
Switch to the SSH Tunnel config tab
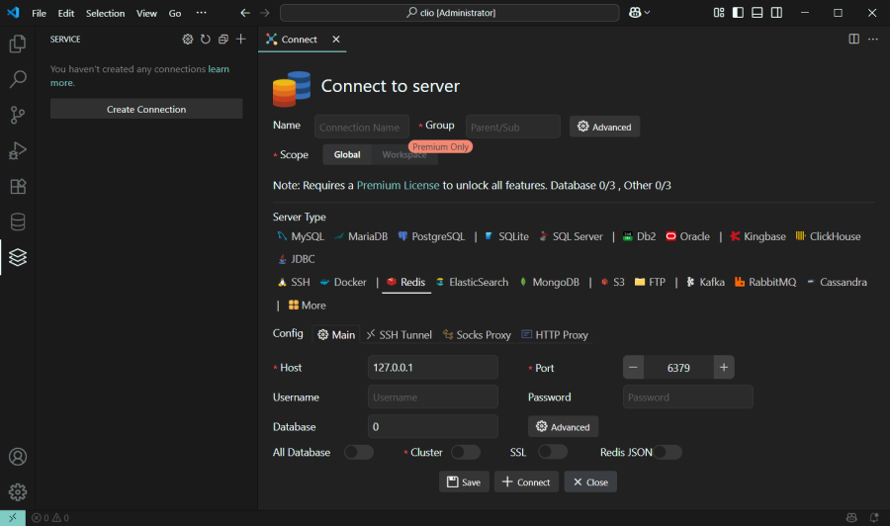pos(399,335)
